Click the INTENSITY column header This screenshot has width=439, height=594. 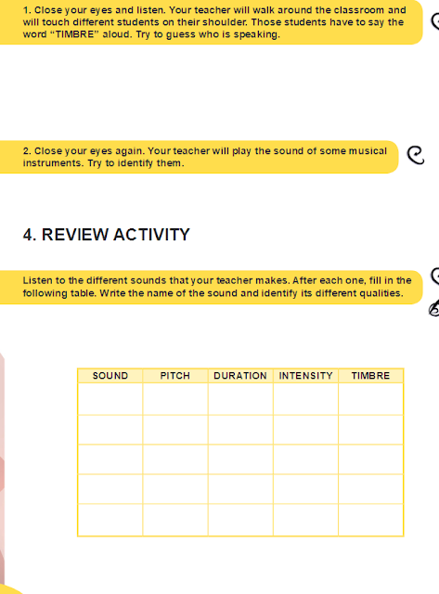coord(305,376)
